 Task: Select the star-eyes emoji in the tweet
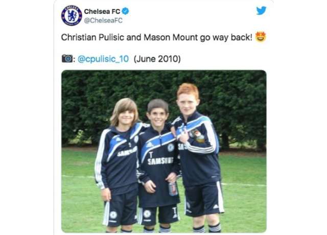pyautogui.click(x=261, y=37)
